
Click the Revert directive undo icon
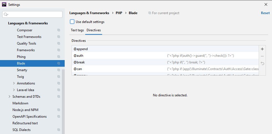click(x=262, y=63)
